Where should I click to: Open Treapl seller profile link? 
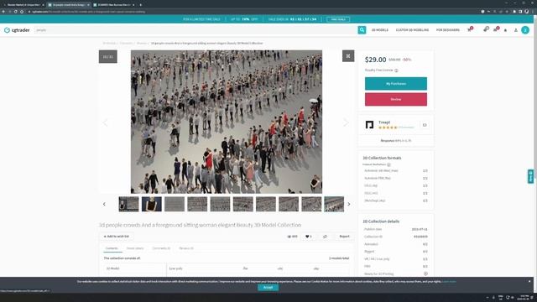coord(384,122)
